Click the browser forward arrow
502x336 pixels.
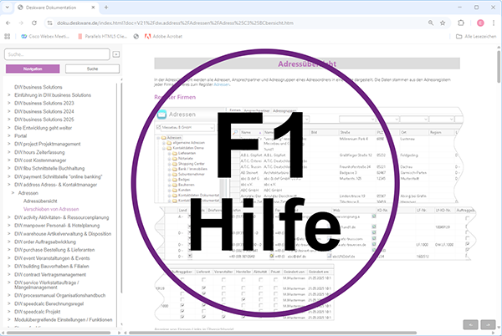point(21,23)
